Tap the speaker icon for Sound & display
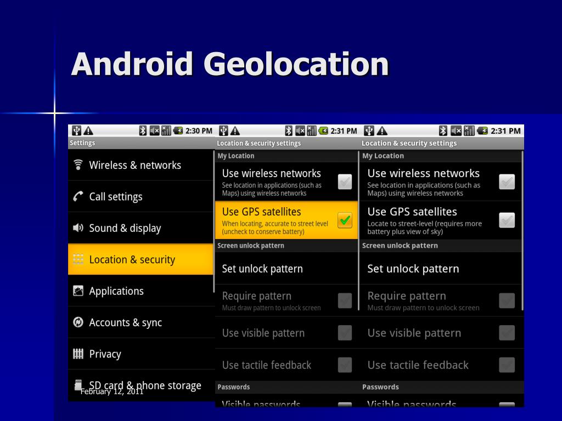 click(78, 227)
